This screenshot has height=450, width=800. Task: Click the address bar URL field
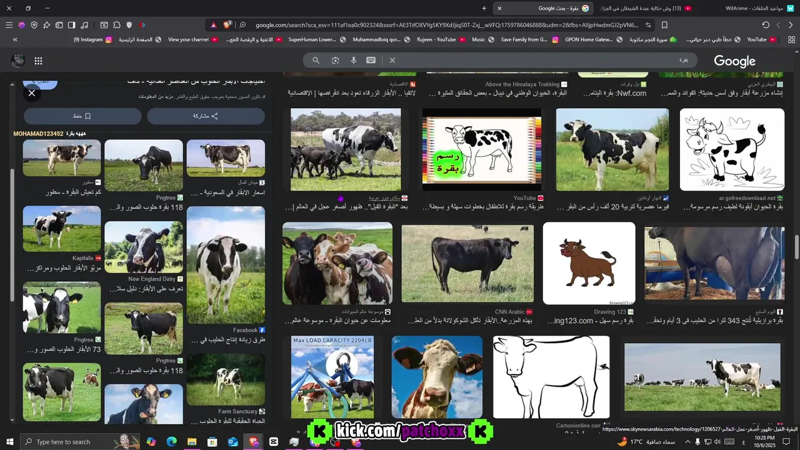447,25
